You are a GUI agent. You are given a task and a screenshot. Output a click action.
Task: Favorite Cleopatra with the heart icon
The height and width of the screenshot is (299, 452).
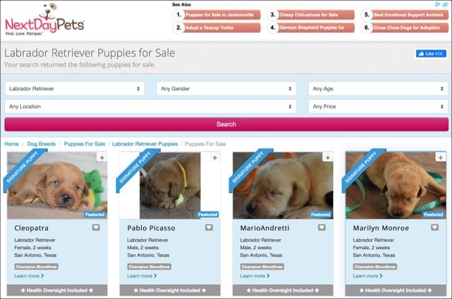click(96, 228)
